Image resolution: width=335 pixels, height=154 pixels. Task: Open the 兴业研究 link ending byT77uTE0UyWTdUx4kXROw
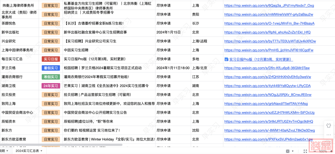coord(270,41)
